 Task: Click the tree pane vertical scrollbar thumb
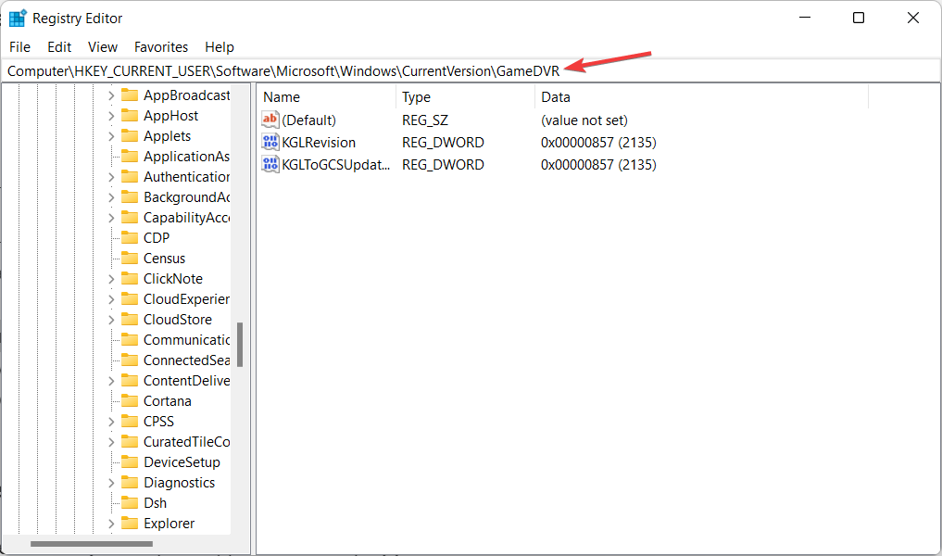pyautogui.click(x=240, y=345)
